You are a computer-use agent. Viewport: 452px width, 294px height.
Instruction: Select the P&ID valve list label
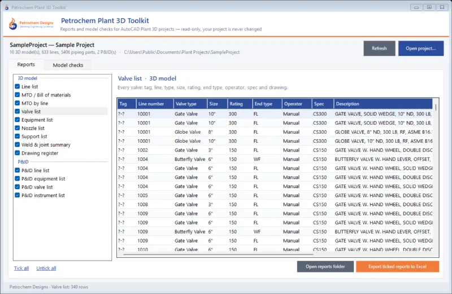(x=37, y=187)
